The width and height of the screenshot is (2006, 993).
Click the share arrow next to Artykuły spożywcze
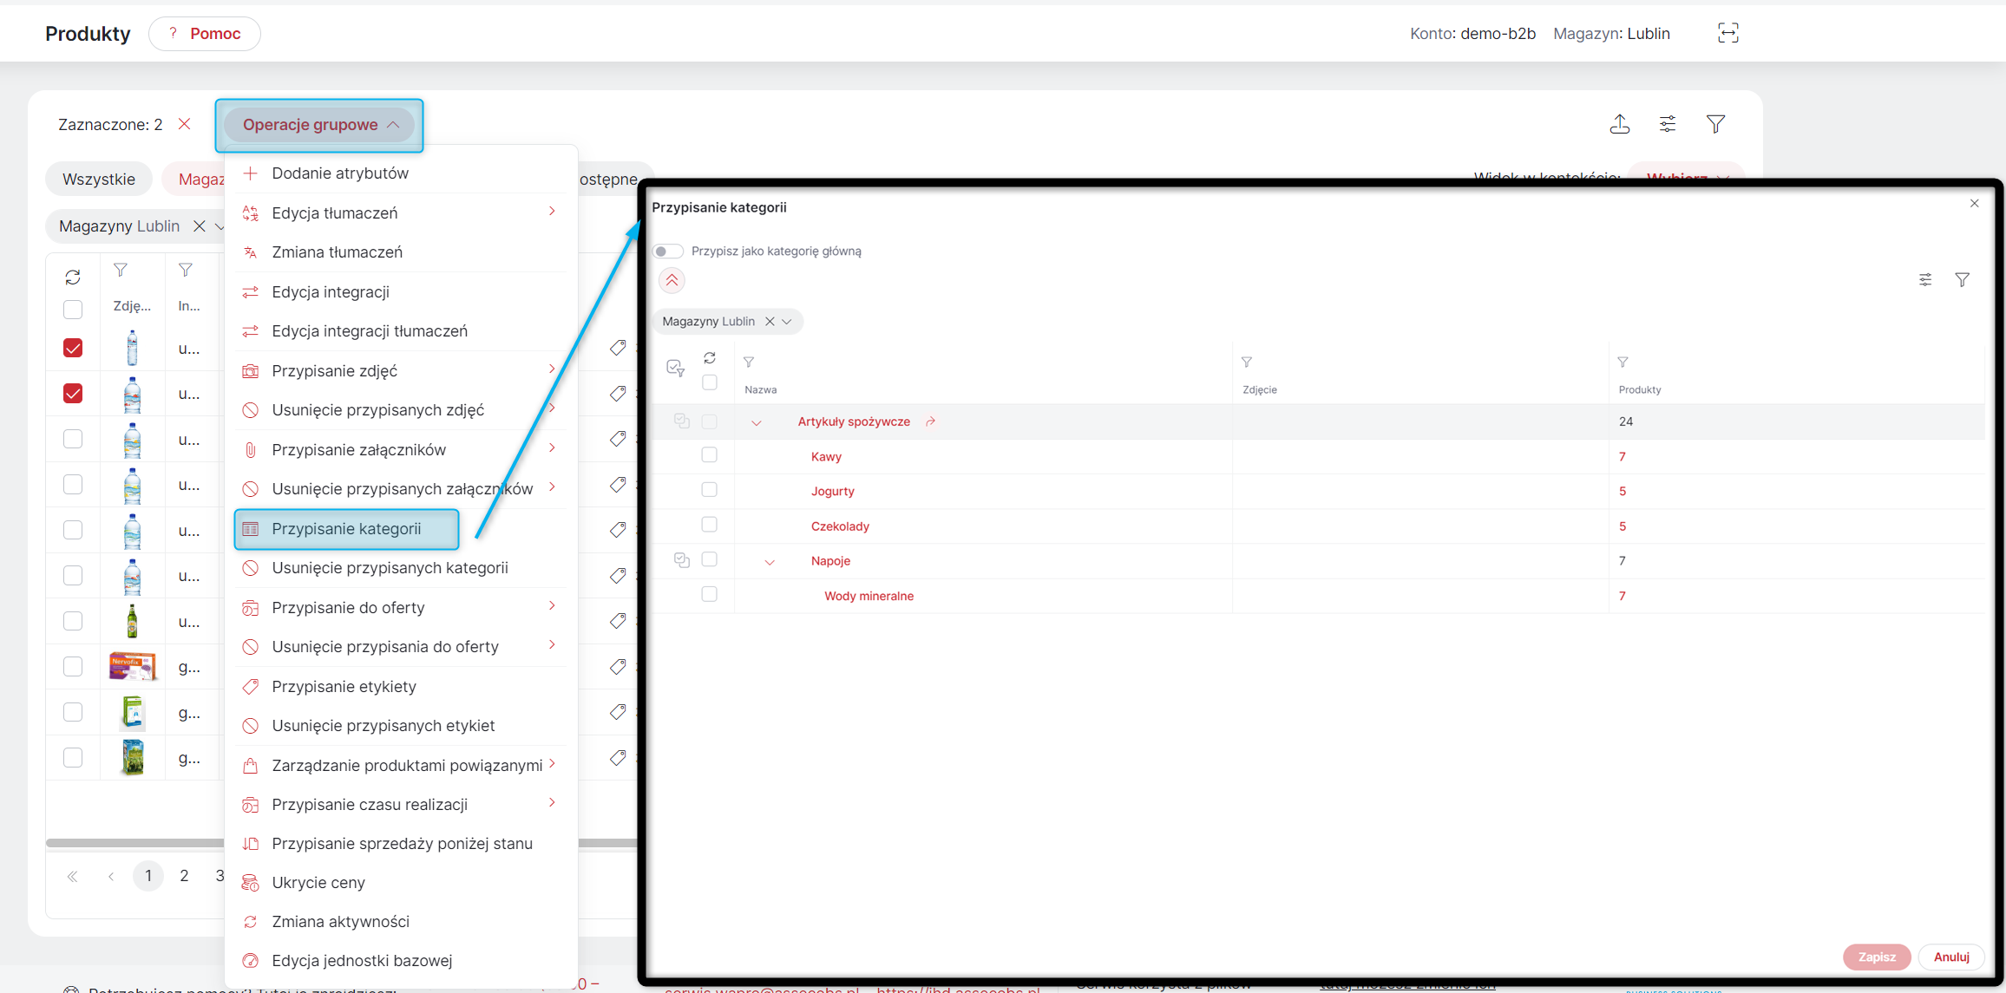pyautogui.click(x=930, y=421)
